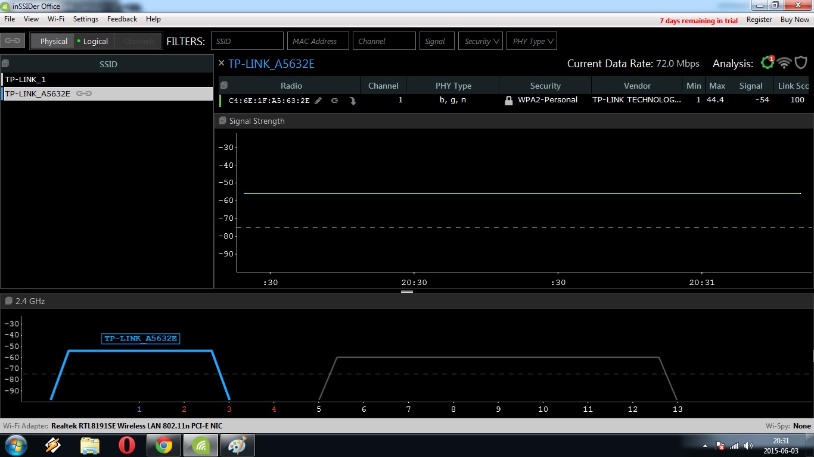Click the copy icon in the SSID header
The width and height of the screenshot is (814, 457).
pos(5,64)
